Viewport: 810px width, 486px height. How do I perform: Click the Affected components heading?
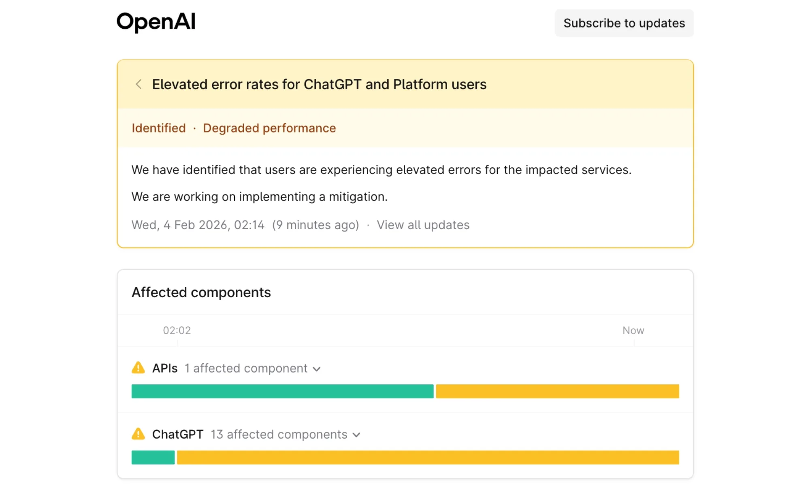[201, 292]
